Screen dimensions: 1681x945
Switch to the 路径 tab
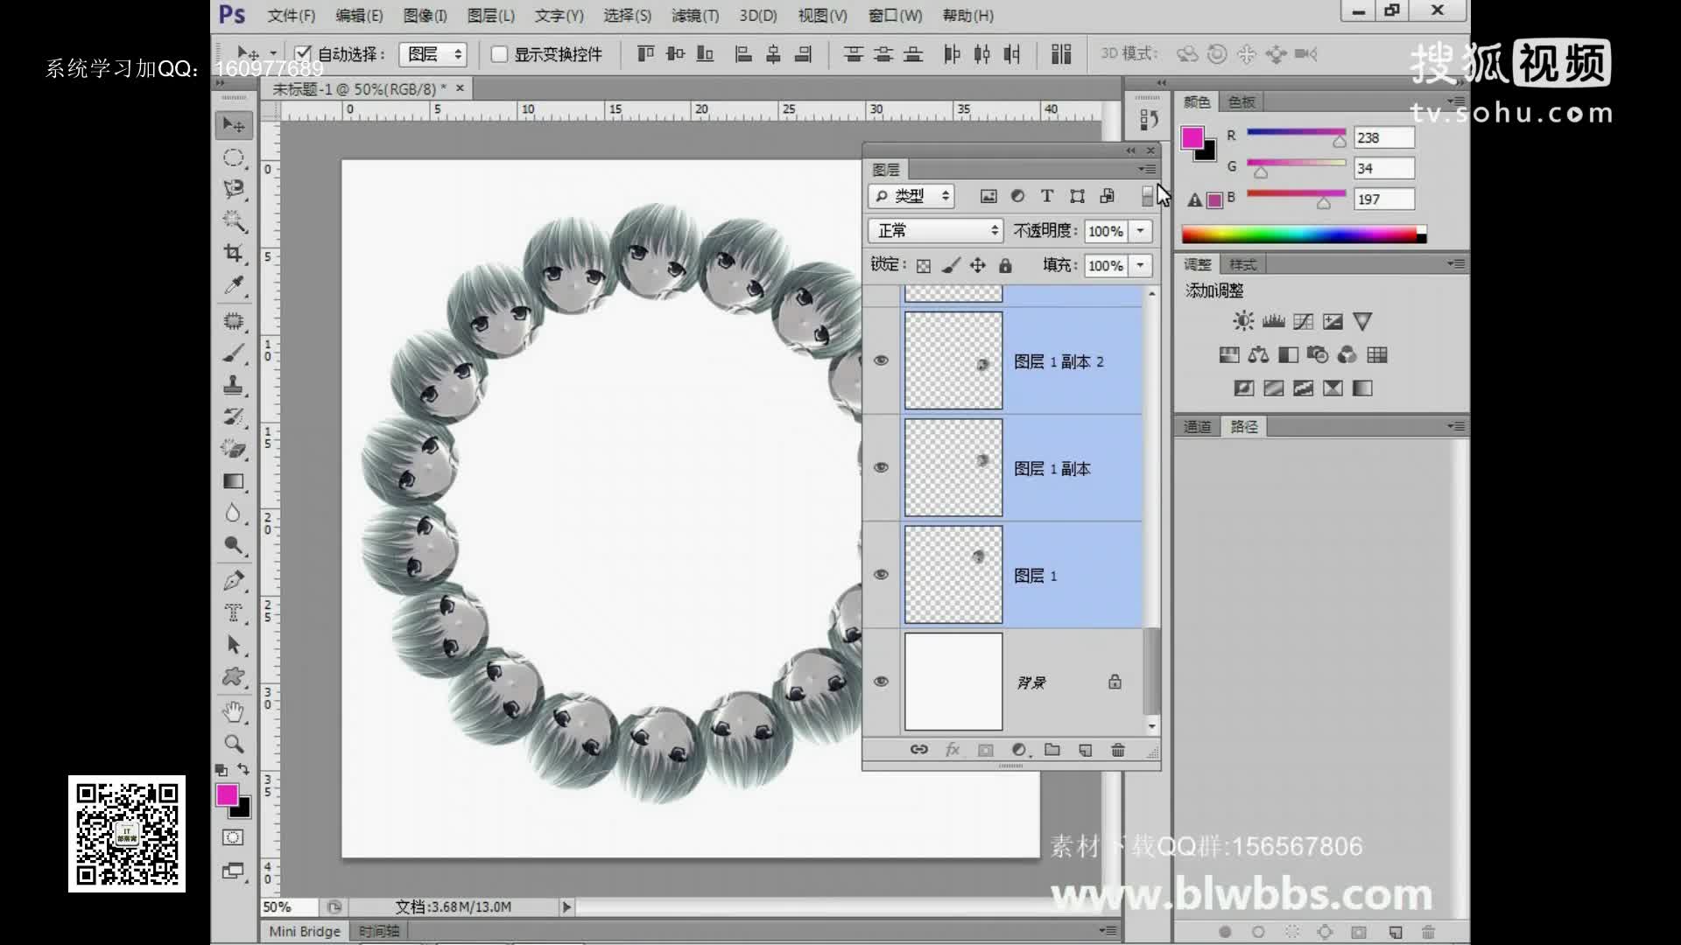(x=1244, y=426)
